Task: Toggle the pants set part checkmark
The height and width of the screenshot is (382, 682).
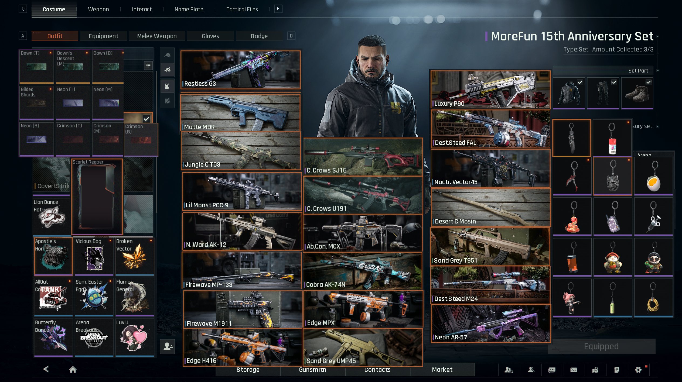Action: pyautogui.click(x=614, y=82)
